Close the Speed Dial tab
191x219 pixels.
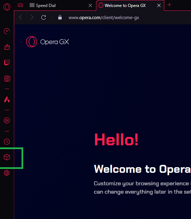(90, 6)
